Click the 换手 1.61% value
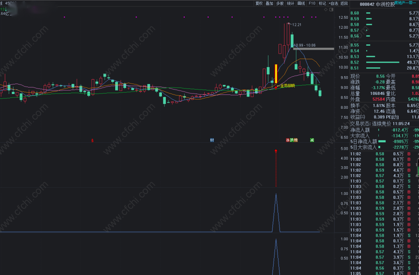Image resolution: width=419 pixels, height=275 pixels. click(x=379, y=106)
